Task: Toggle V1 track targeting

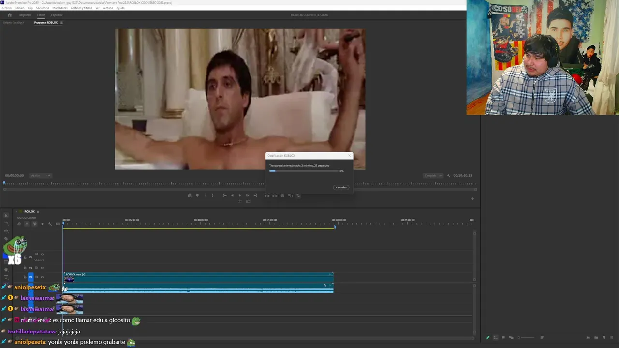Action: tap(30, 277)
